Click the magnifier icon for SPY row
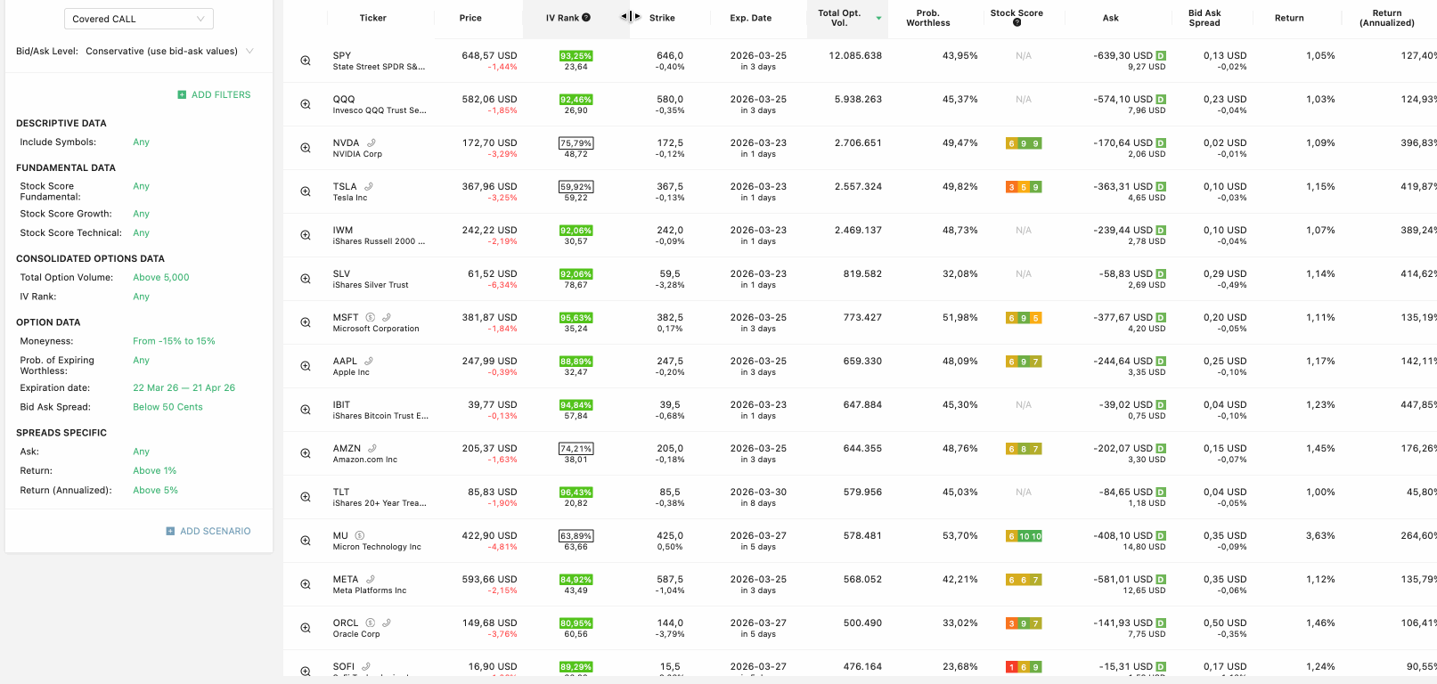Viewport: 1437px width, 684px height. click(x=306, y=61)
